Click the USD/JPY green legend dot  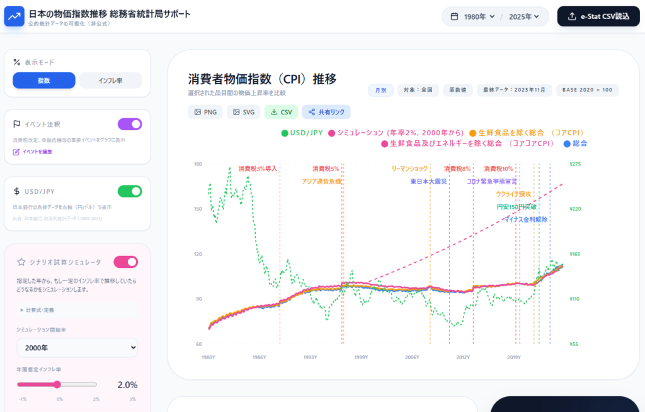point(285,133)
